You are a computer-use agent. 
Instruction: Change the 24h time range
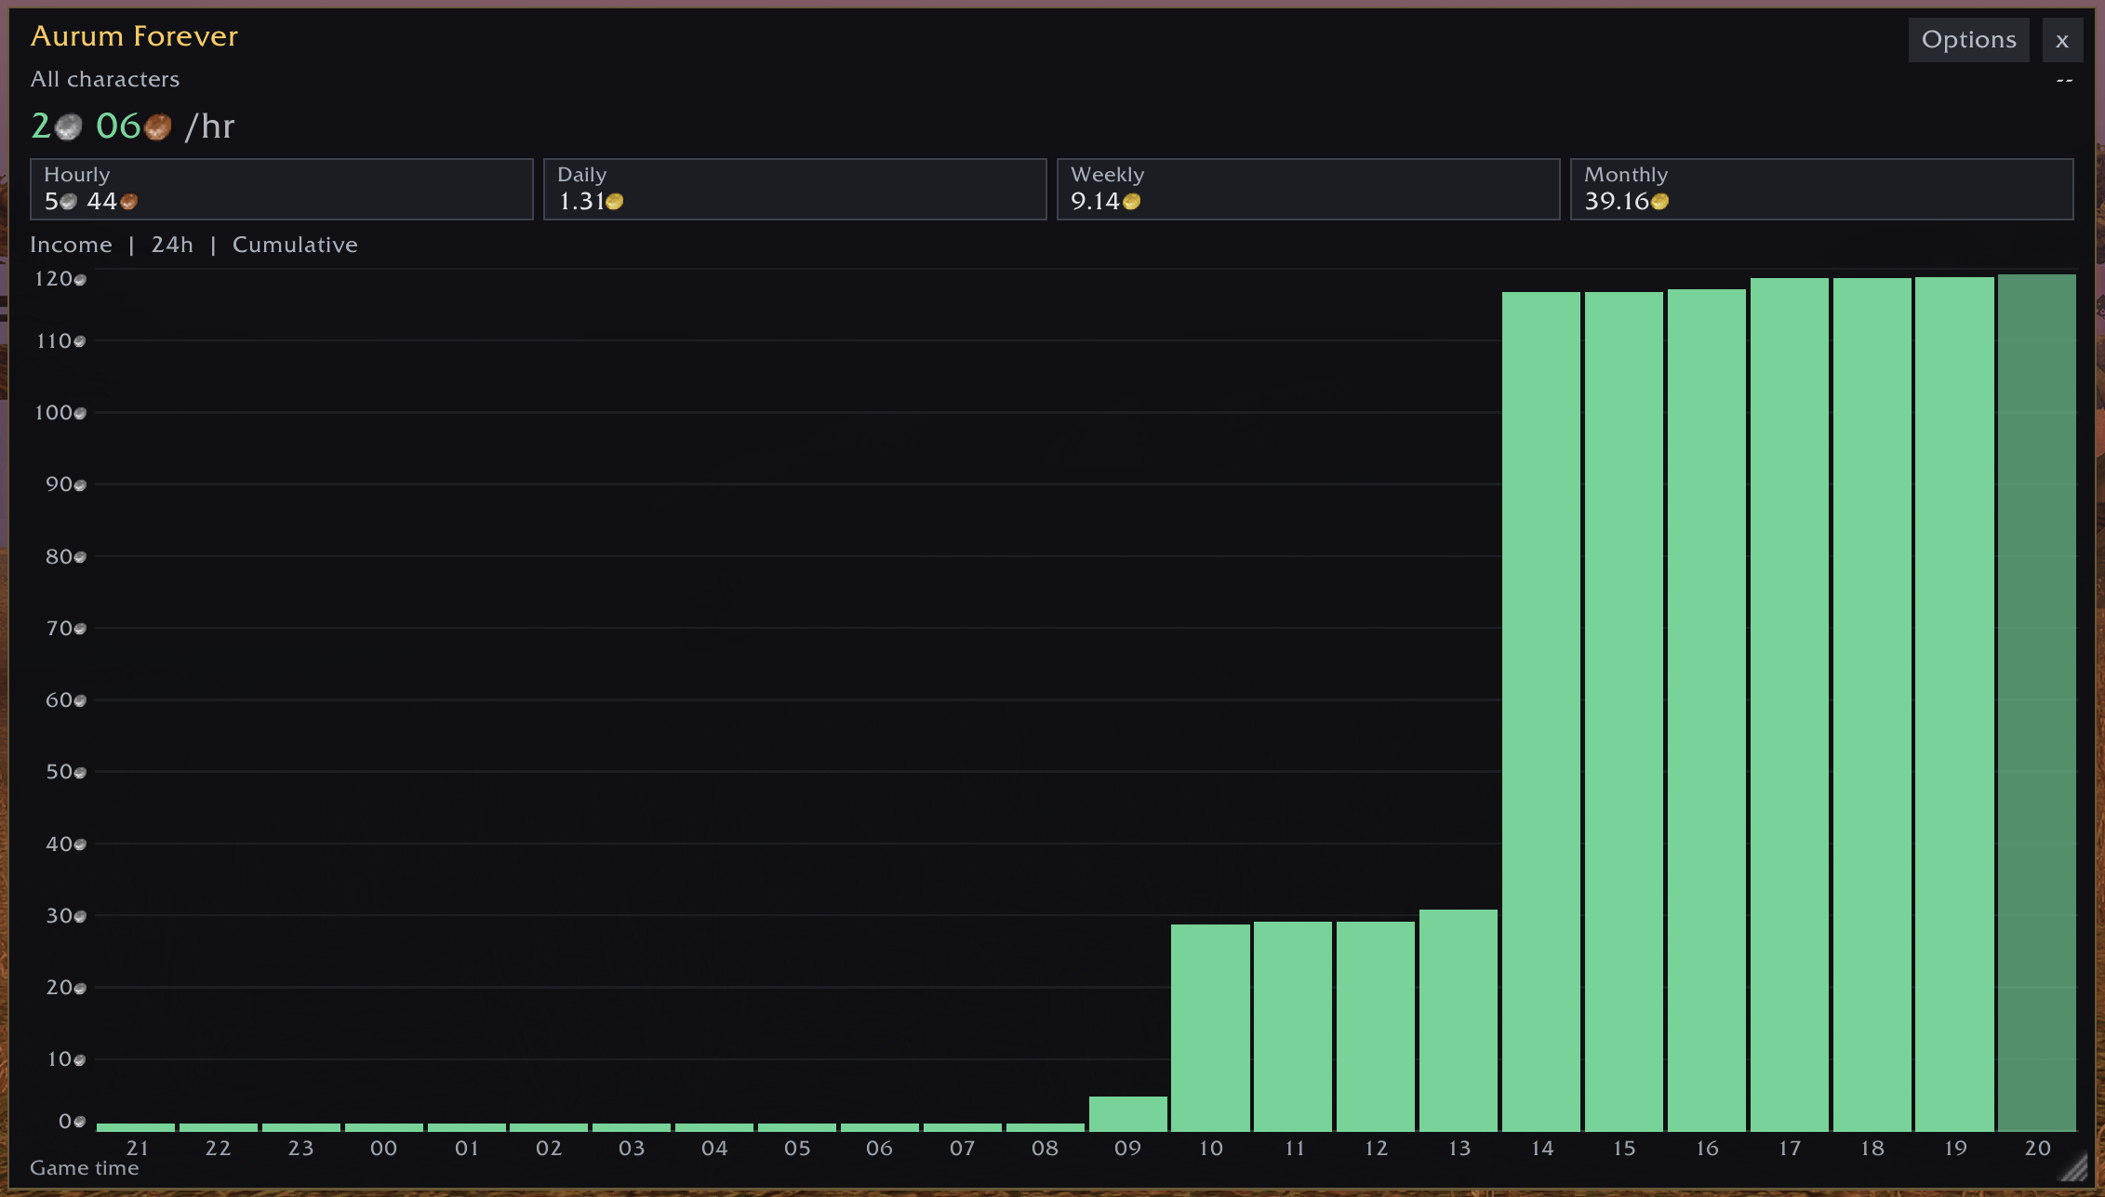172,245
